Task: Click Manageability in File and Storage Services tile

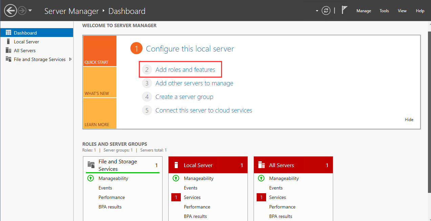Action: pyautogui.click(x=113, y=178)
